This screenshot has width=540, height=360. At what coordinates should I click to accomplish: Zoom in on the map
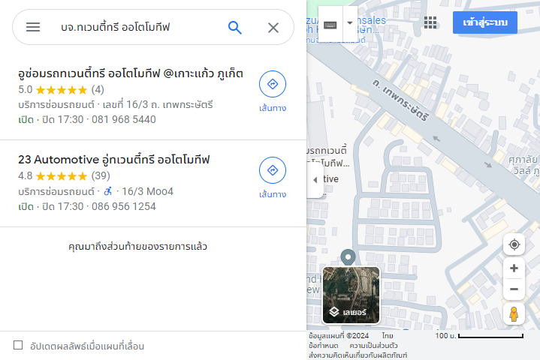point(514,268)
